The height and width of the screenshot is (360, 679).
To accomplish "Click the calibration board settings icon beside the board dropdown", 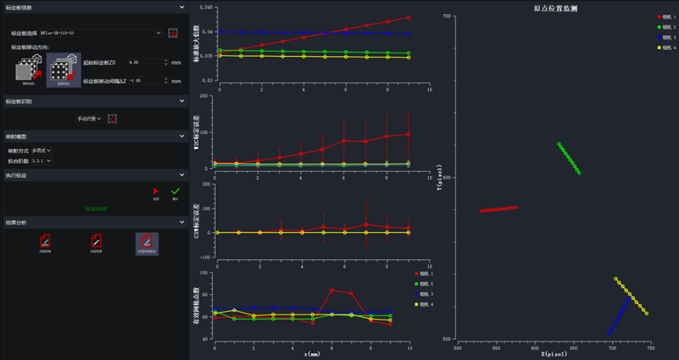I will (x=173, y=33).
